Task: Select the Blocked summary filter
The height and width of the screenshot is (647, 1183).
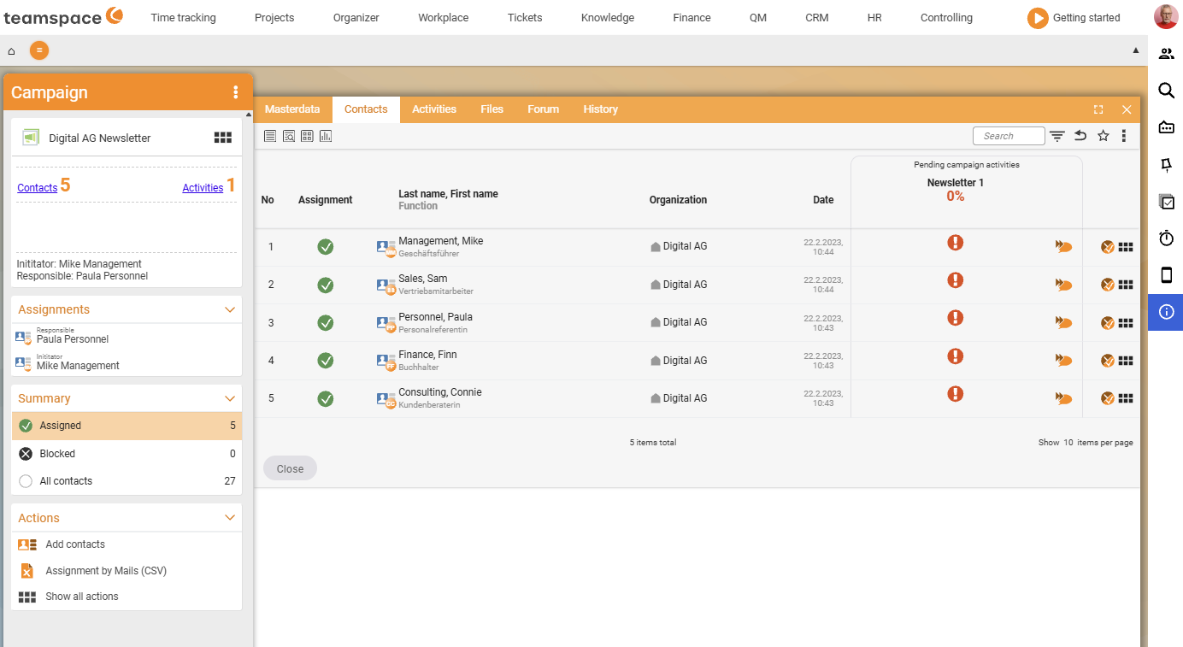Action: coord(127,454)
